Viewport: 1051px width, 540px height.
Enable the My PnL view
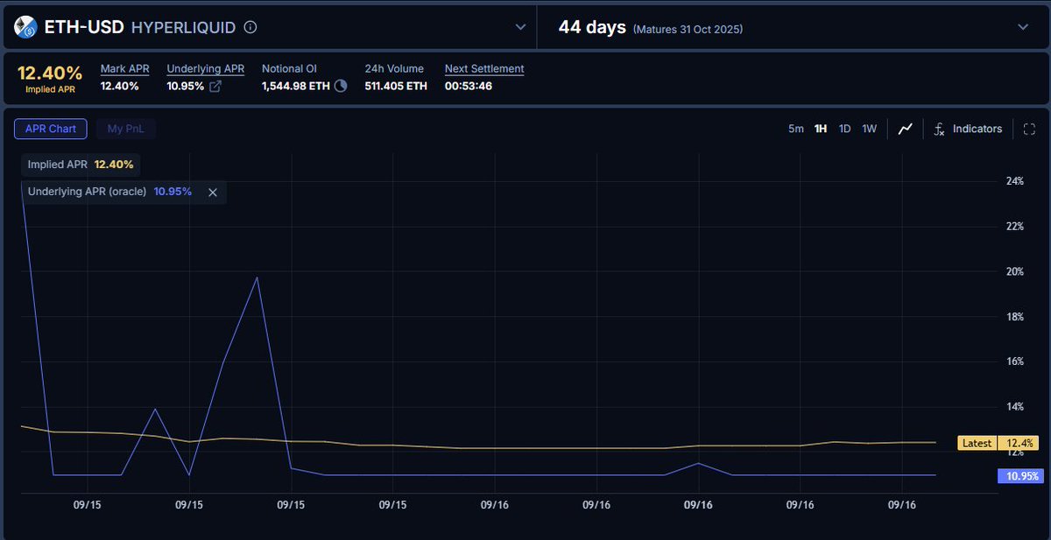tap(125, 129)
